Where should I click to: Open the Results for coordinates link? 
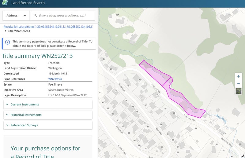(x=48, y=27)
